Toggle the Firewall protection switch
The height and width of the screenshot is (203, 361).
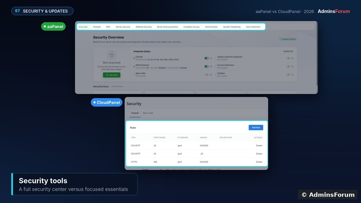click(x=206, y=58)
